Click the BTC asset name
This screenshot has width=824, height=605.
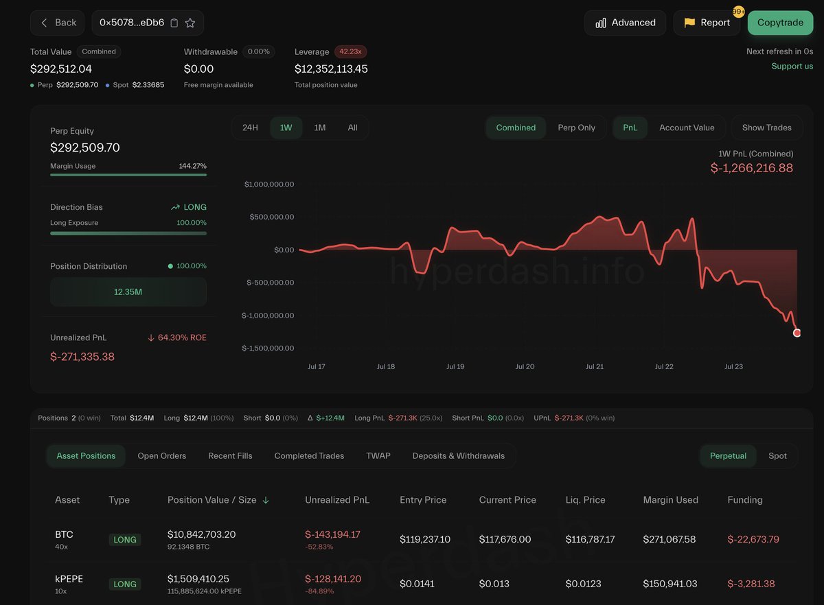click(x=64, y=534)
